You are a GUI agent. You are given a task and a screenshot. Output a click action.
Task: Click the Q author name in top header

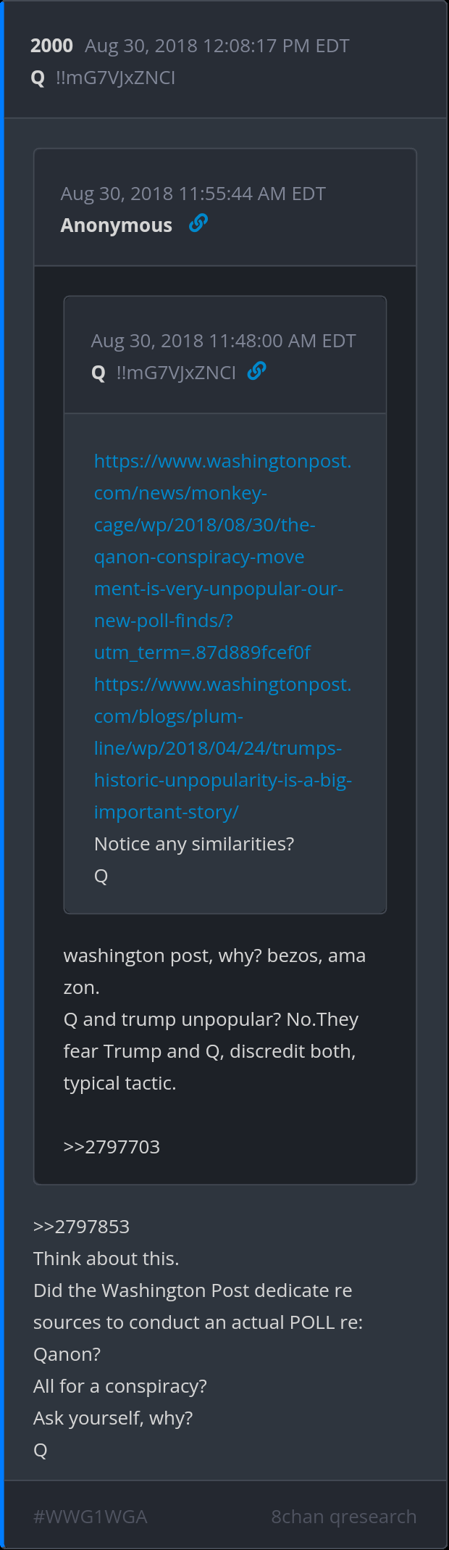click(38, 78)
